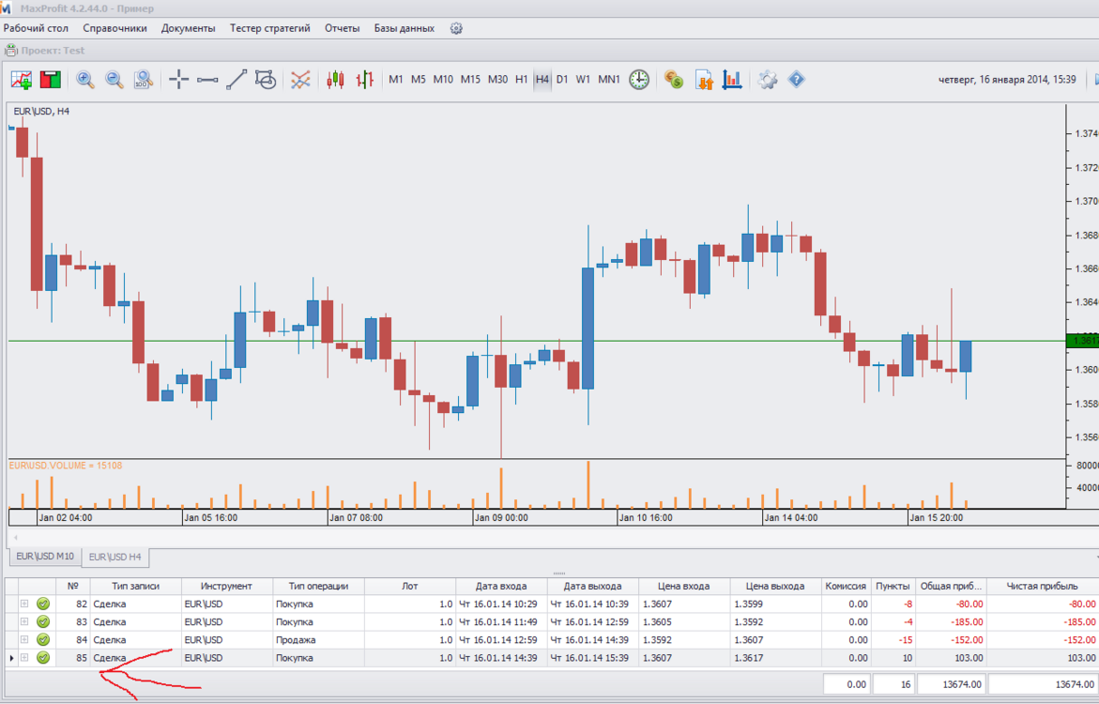Viewport: 1099px width, 704px height.
Task: Switch to the EUR\USD H4 tab
Action: coord(114,557)
